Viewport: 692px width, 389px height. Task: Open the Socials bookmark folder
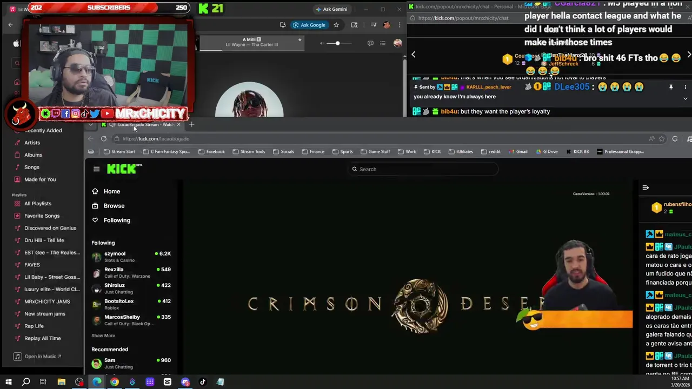(x=284, y=152)
